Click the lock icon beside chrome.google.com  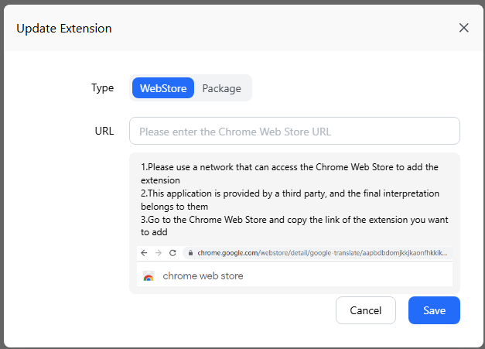190,253
